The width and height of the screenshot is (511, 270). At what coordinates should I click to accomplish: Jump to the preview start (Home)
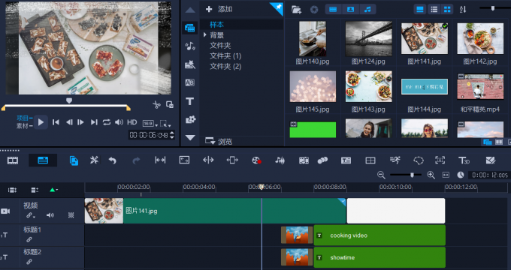pos(56,122)
